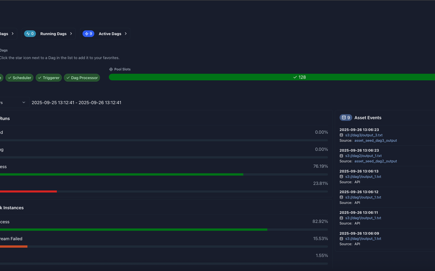Open the s3://dag3/output_3.txt asset link
435x271 pixels.
(364, 135)
